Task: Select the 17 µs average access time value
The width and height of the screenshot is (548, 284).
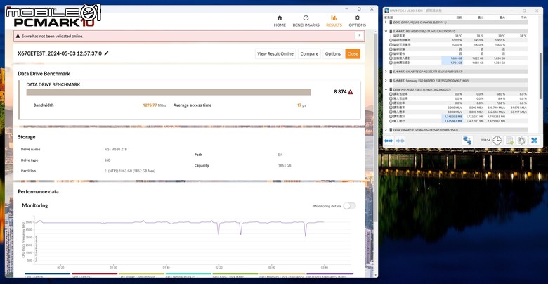Action: coord(301,105)
